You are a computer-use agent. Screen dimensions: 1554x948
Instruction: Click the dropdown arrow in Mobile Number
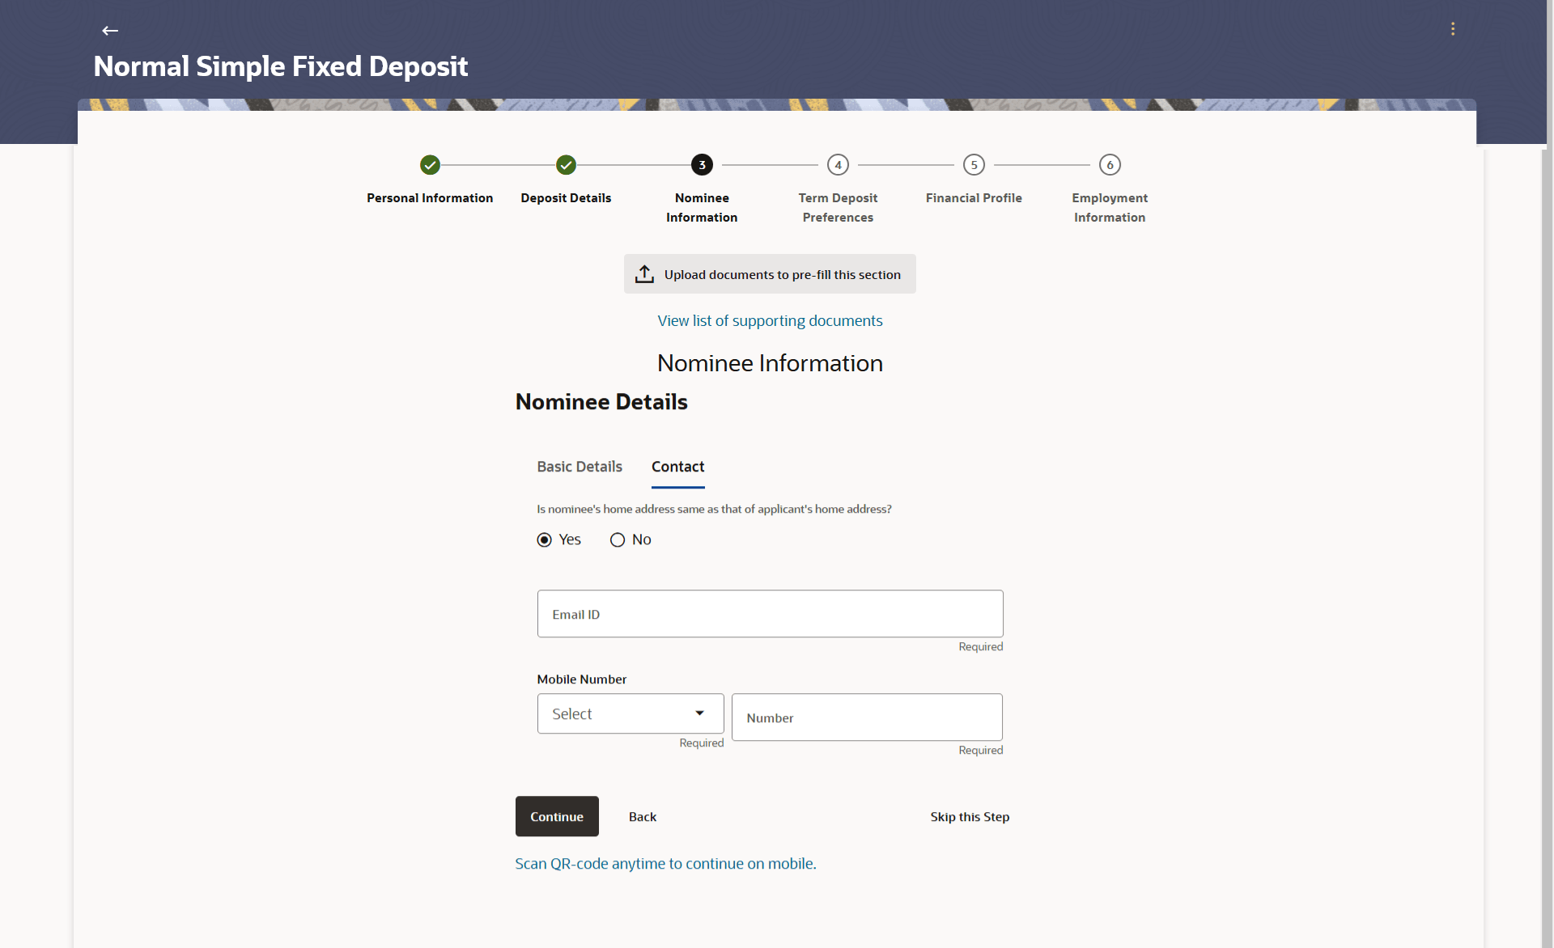[x=699, y=713]
